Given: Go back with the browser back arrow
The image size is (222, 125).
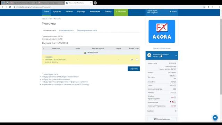Looking at the screenshot, I should point(2,7).
